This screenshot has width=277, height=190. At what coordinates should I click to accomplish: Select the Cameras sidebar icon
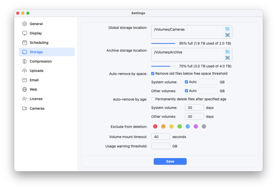point(24,108)
